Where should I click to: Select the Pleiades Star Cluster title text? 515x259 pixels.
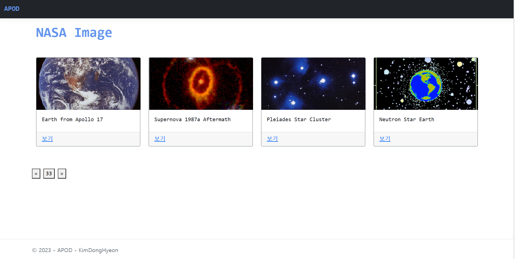tap(299, 120)
